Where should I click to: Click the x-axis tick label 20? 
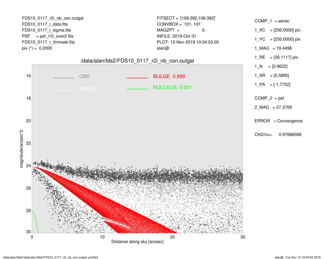pos(172,237)
